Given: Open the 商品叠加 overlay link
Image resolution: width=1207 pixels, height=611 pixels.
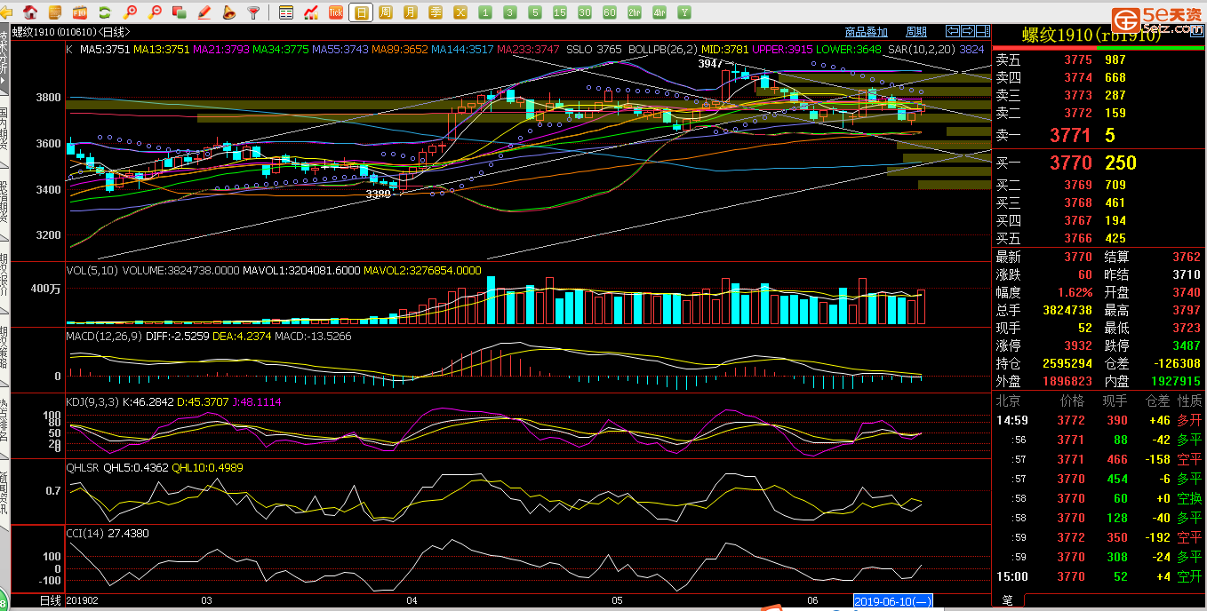Looking at the screenshot, I should tap(866, 32).
